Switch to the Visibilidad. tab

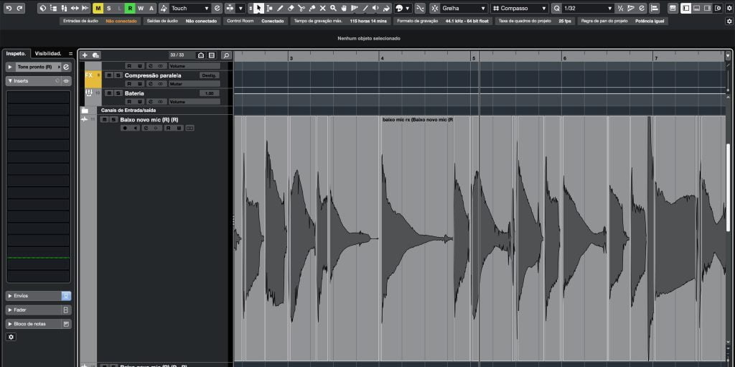pos(49,54)
